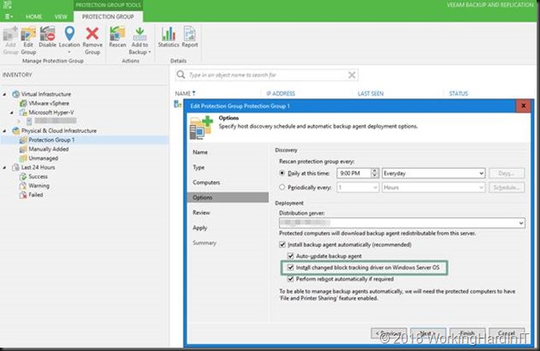Switch to the VIEW ribbon tab
The image size is (540, 351).
(x=61, y=17)
